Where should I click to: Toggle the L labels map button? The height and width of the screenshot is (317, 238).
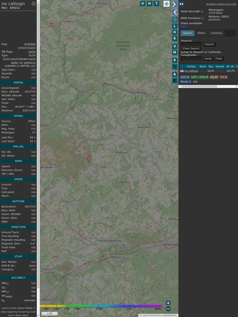point(174,26)
